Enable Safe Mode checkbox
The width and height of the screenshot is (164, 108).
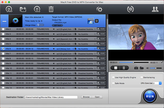pos(113,83)
